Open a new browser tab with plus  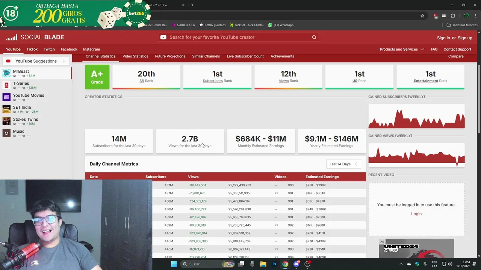192,5
